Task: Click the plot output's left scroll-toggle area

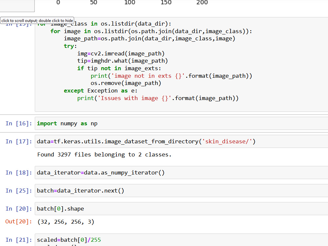Action: pyautogui.click(x=17, y=6)
